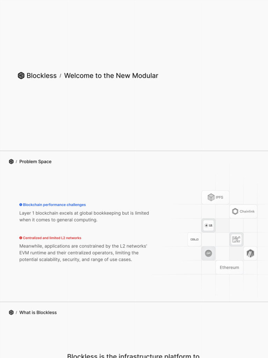268x358 pixels.
Task: Click the What is Blockless section logo
Action: pyautogui.click(x=11, y=313)
